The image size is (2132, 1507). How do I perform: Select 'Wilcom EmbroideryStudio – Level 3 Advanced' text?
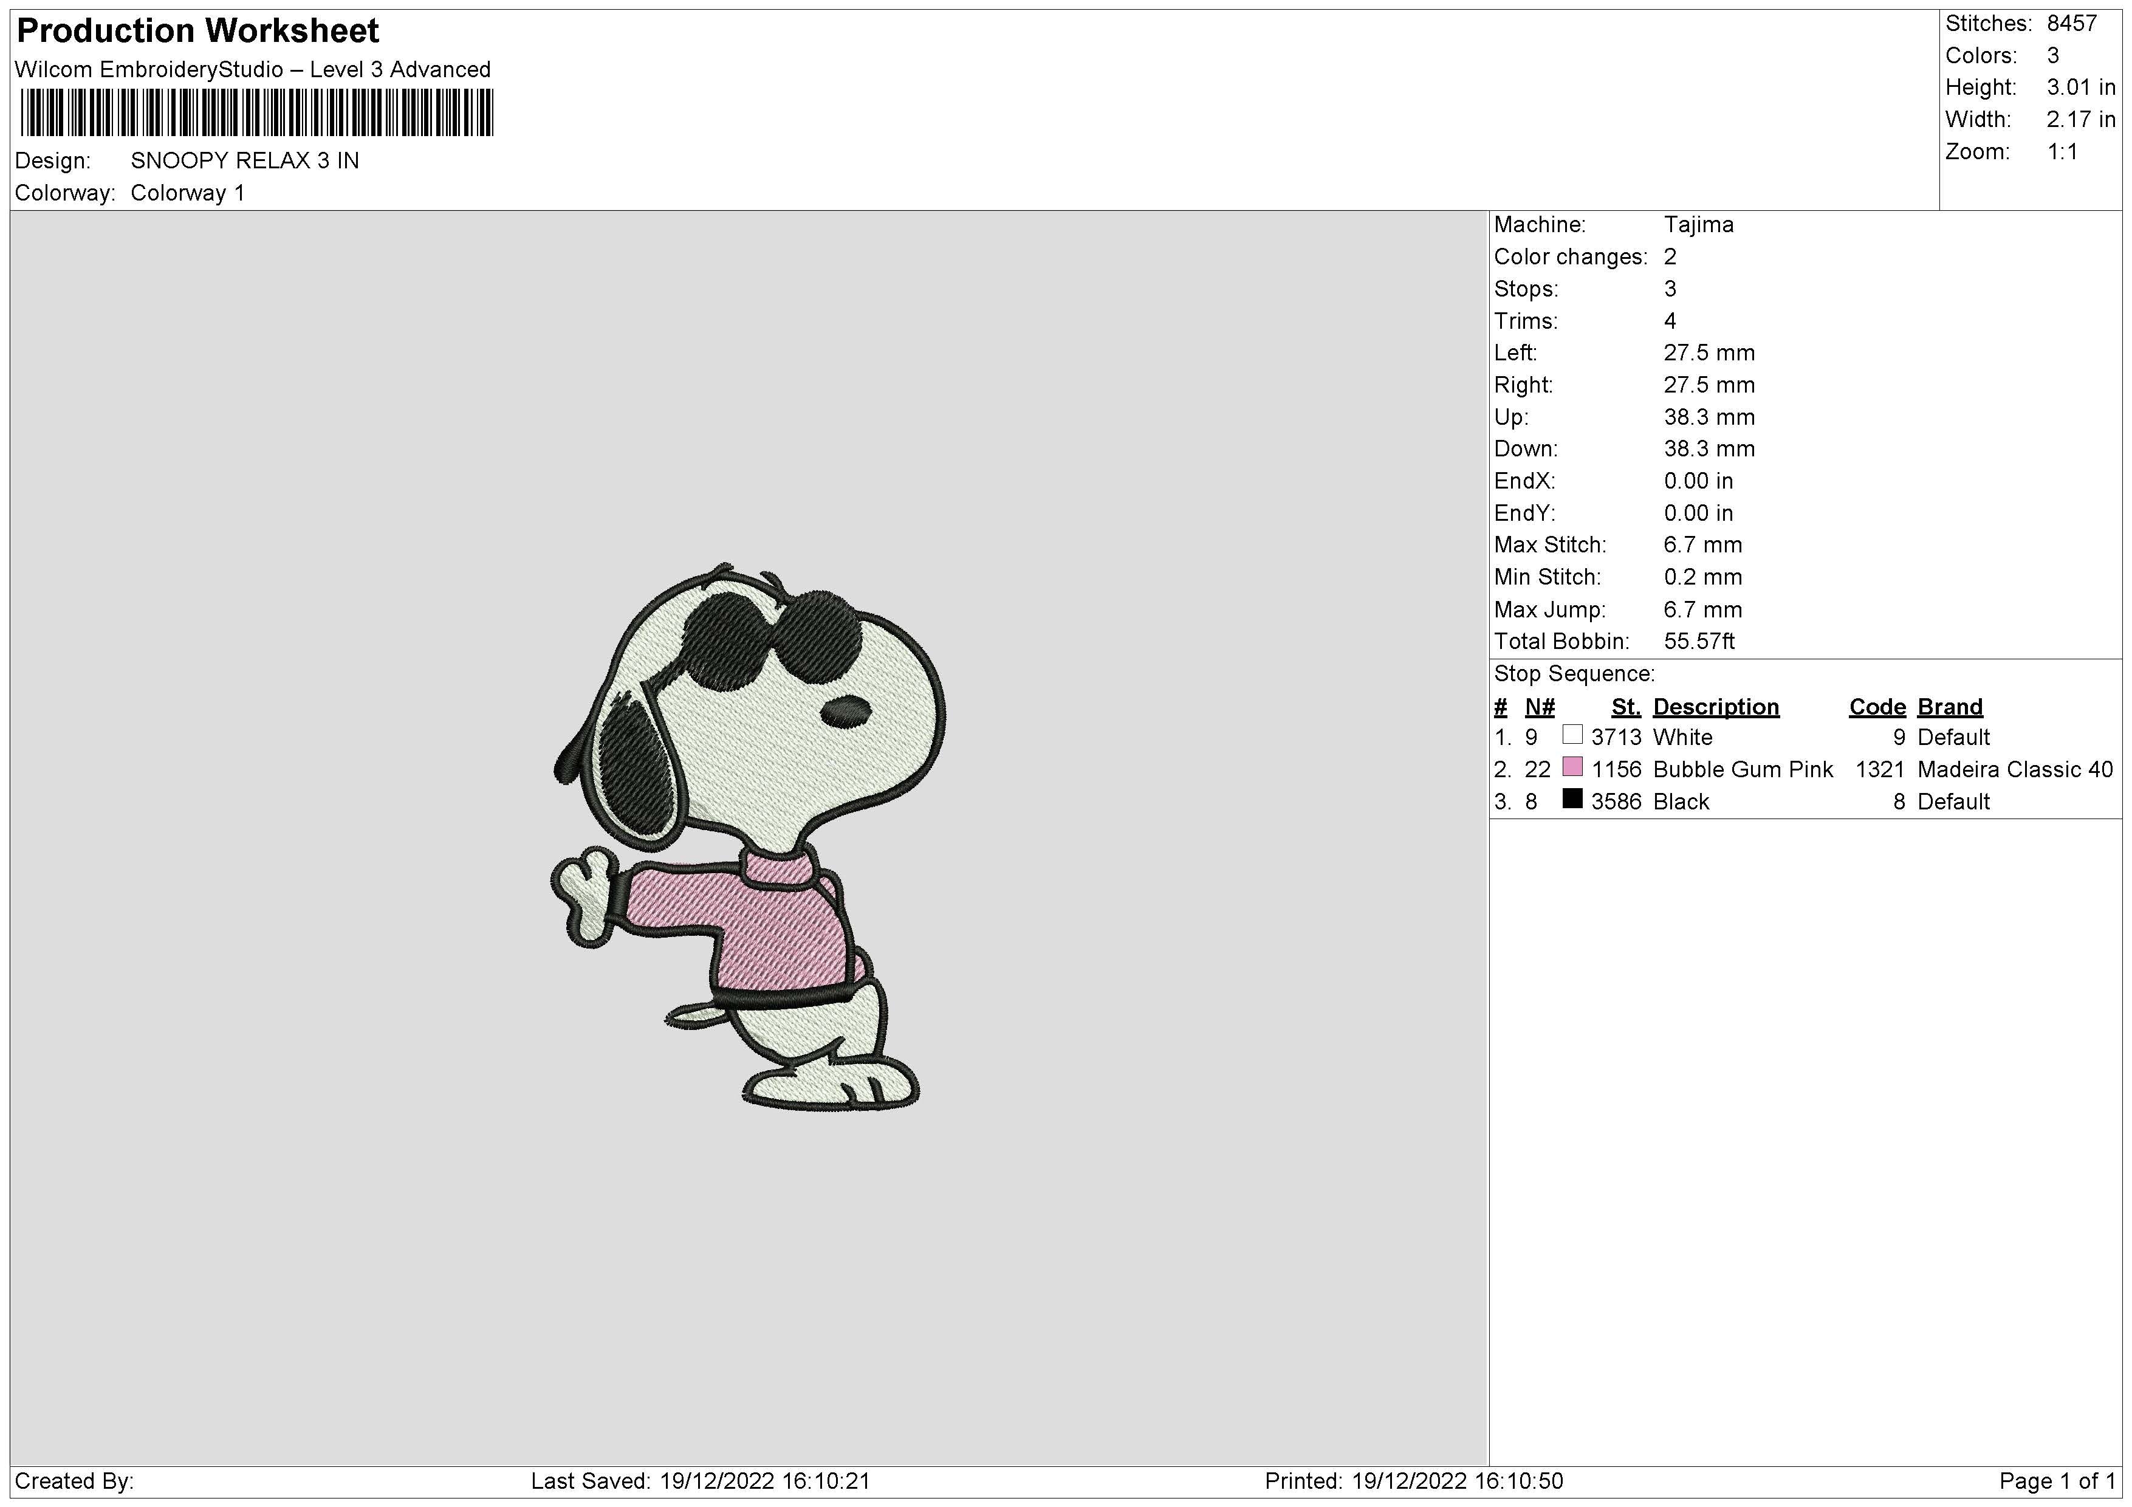tap(253, 70)
